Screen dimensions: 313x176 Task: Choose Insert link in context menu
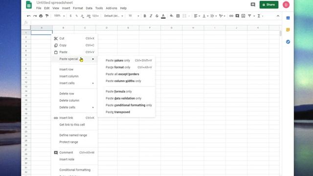(x=74, y=118)
